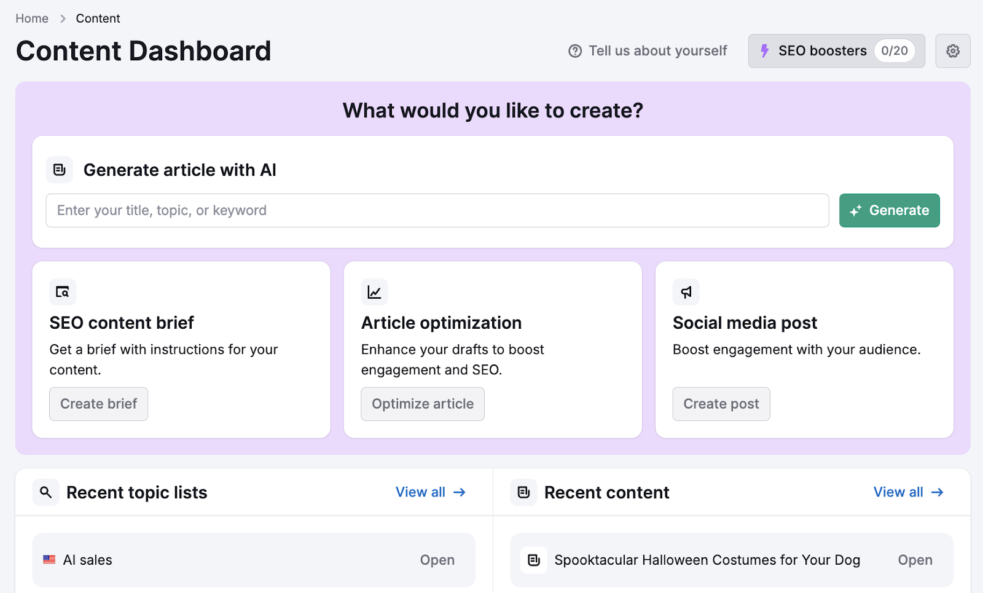Click the US flag beside AI sales
983x593 pixels.
tap(49, 560)
